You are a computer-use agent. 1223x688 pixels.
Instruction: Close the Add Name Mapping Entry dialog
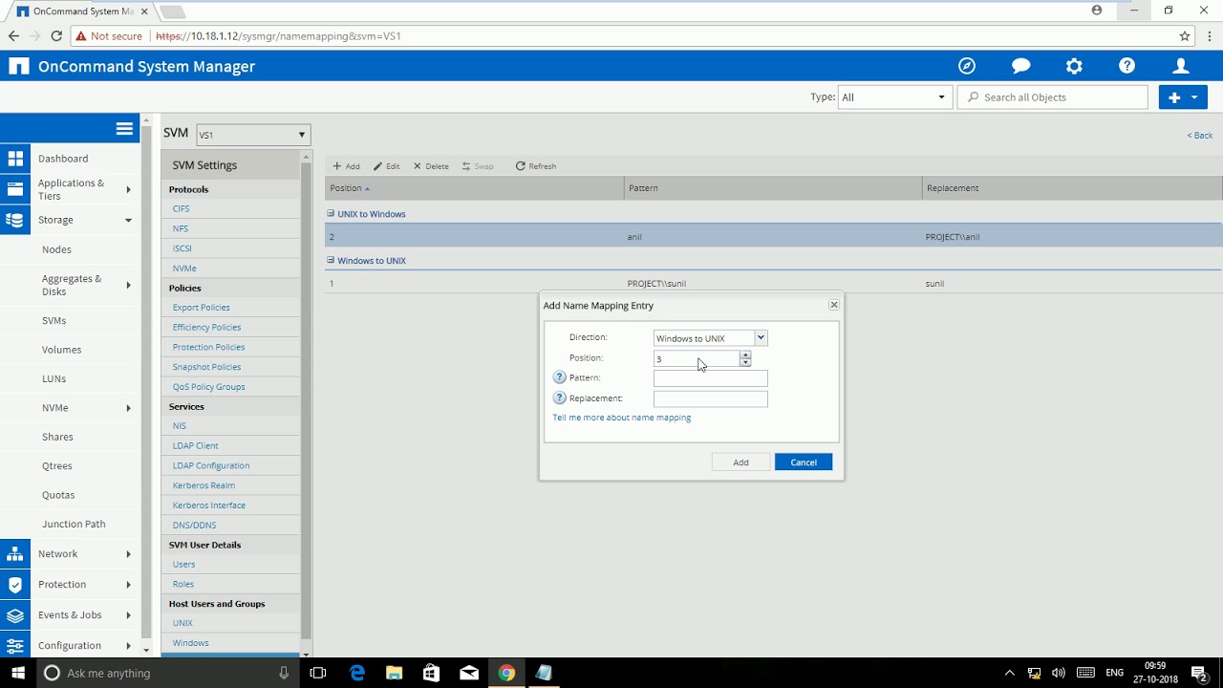pyautogui.click(x=833, y=305)
